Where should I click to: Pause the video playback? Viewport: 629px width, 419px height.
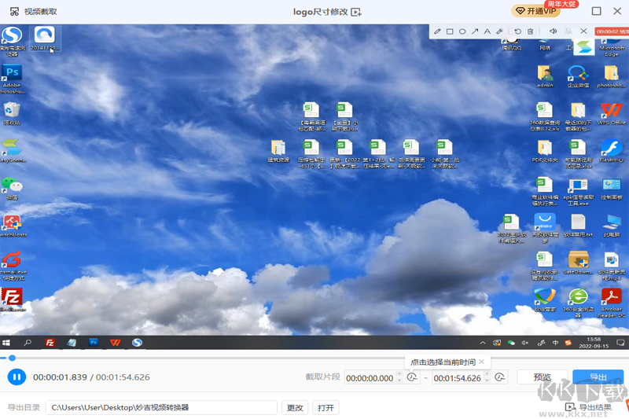tap(17, 377)
